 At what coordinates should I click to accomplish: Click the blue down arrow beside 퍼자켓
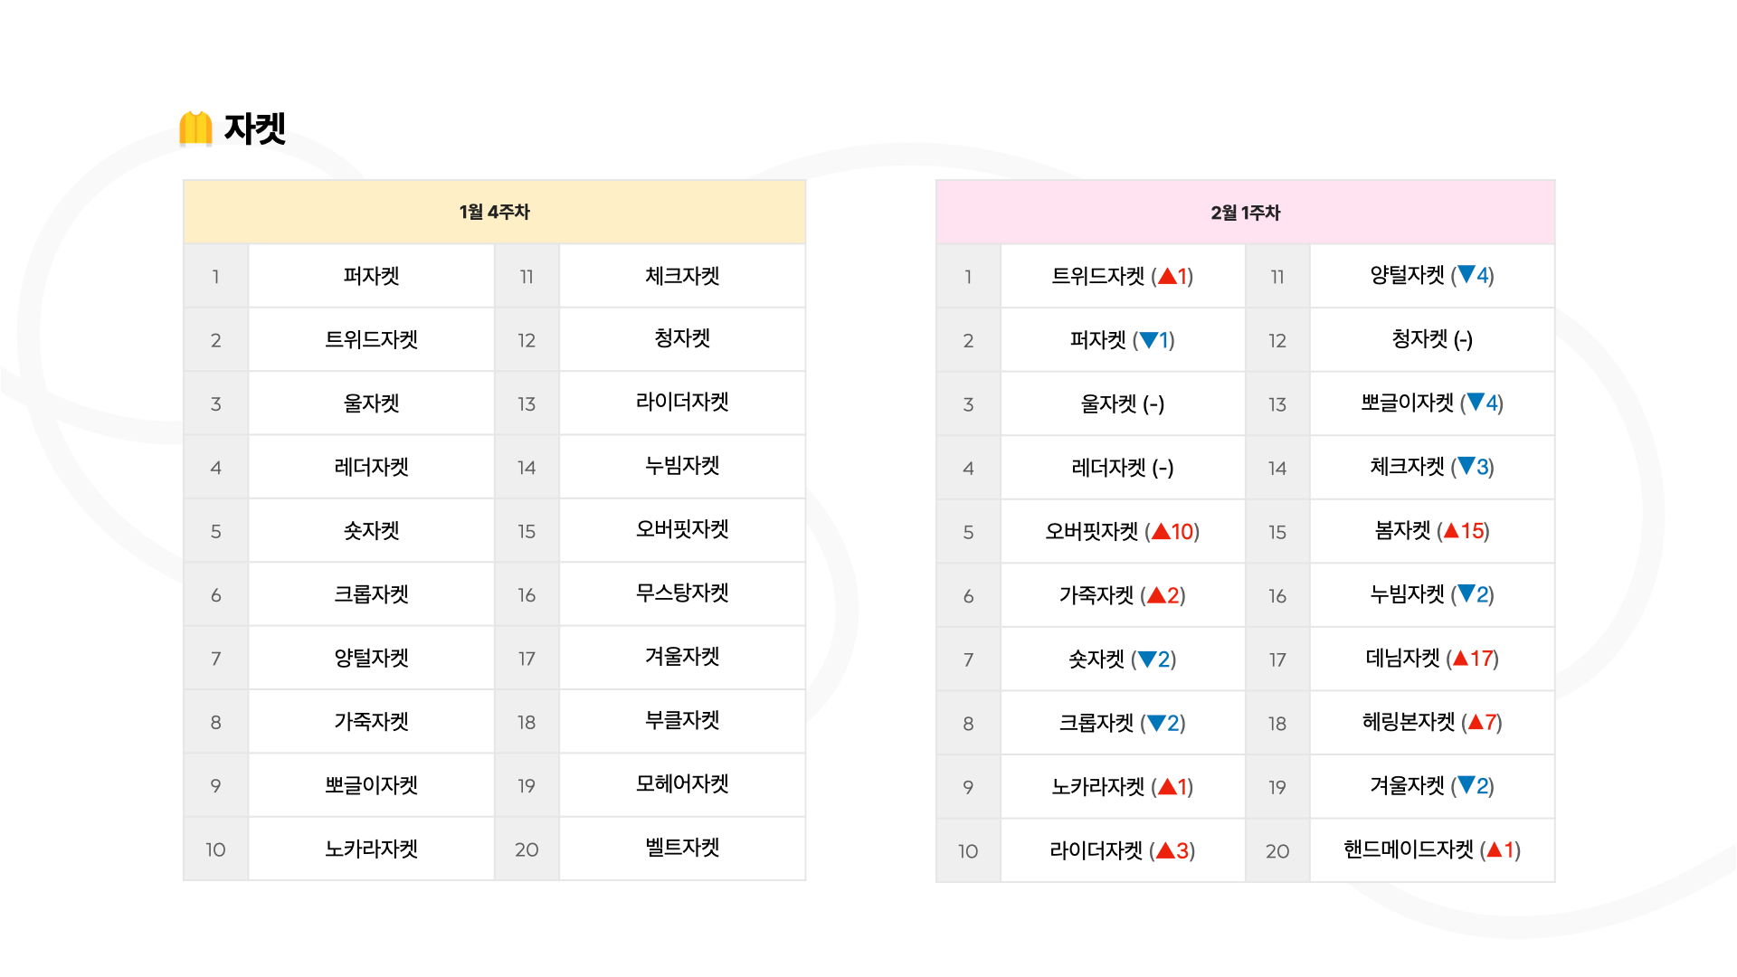[1149, 341]
